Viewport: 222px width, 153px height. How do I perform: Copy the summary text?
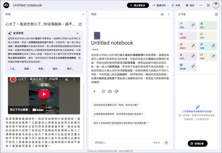[103, 91]
